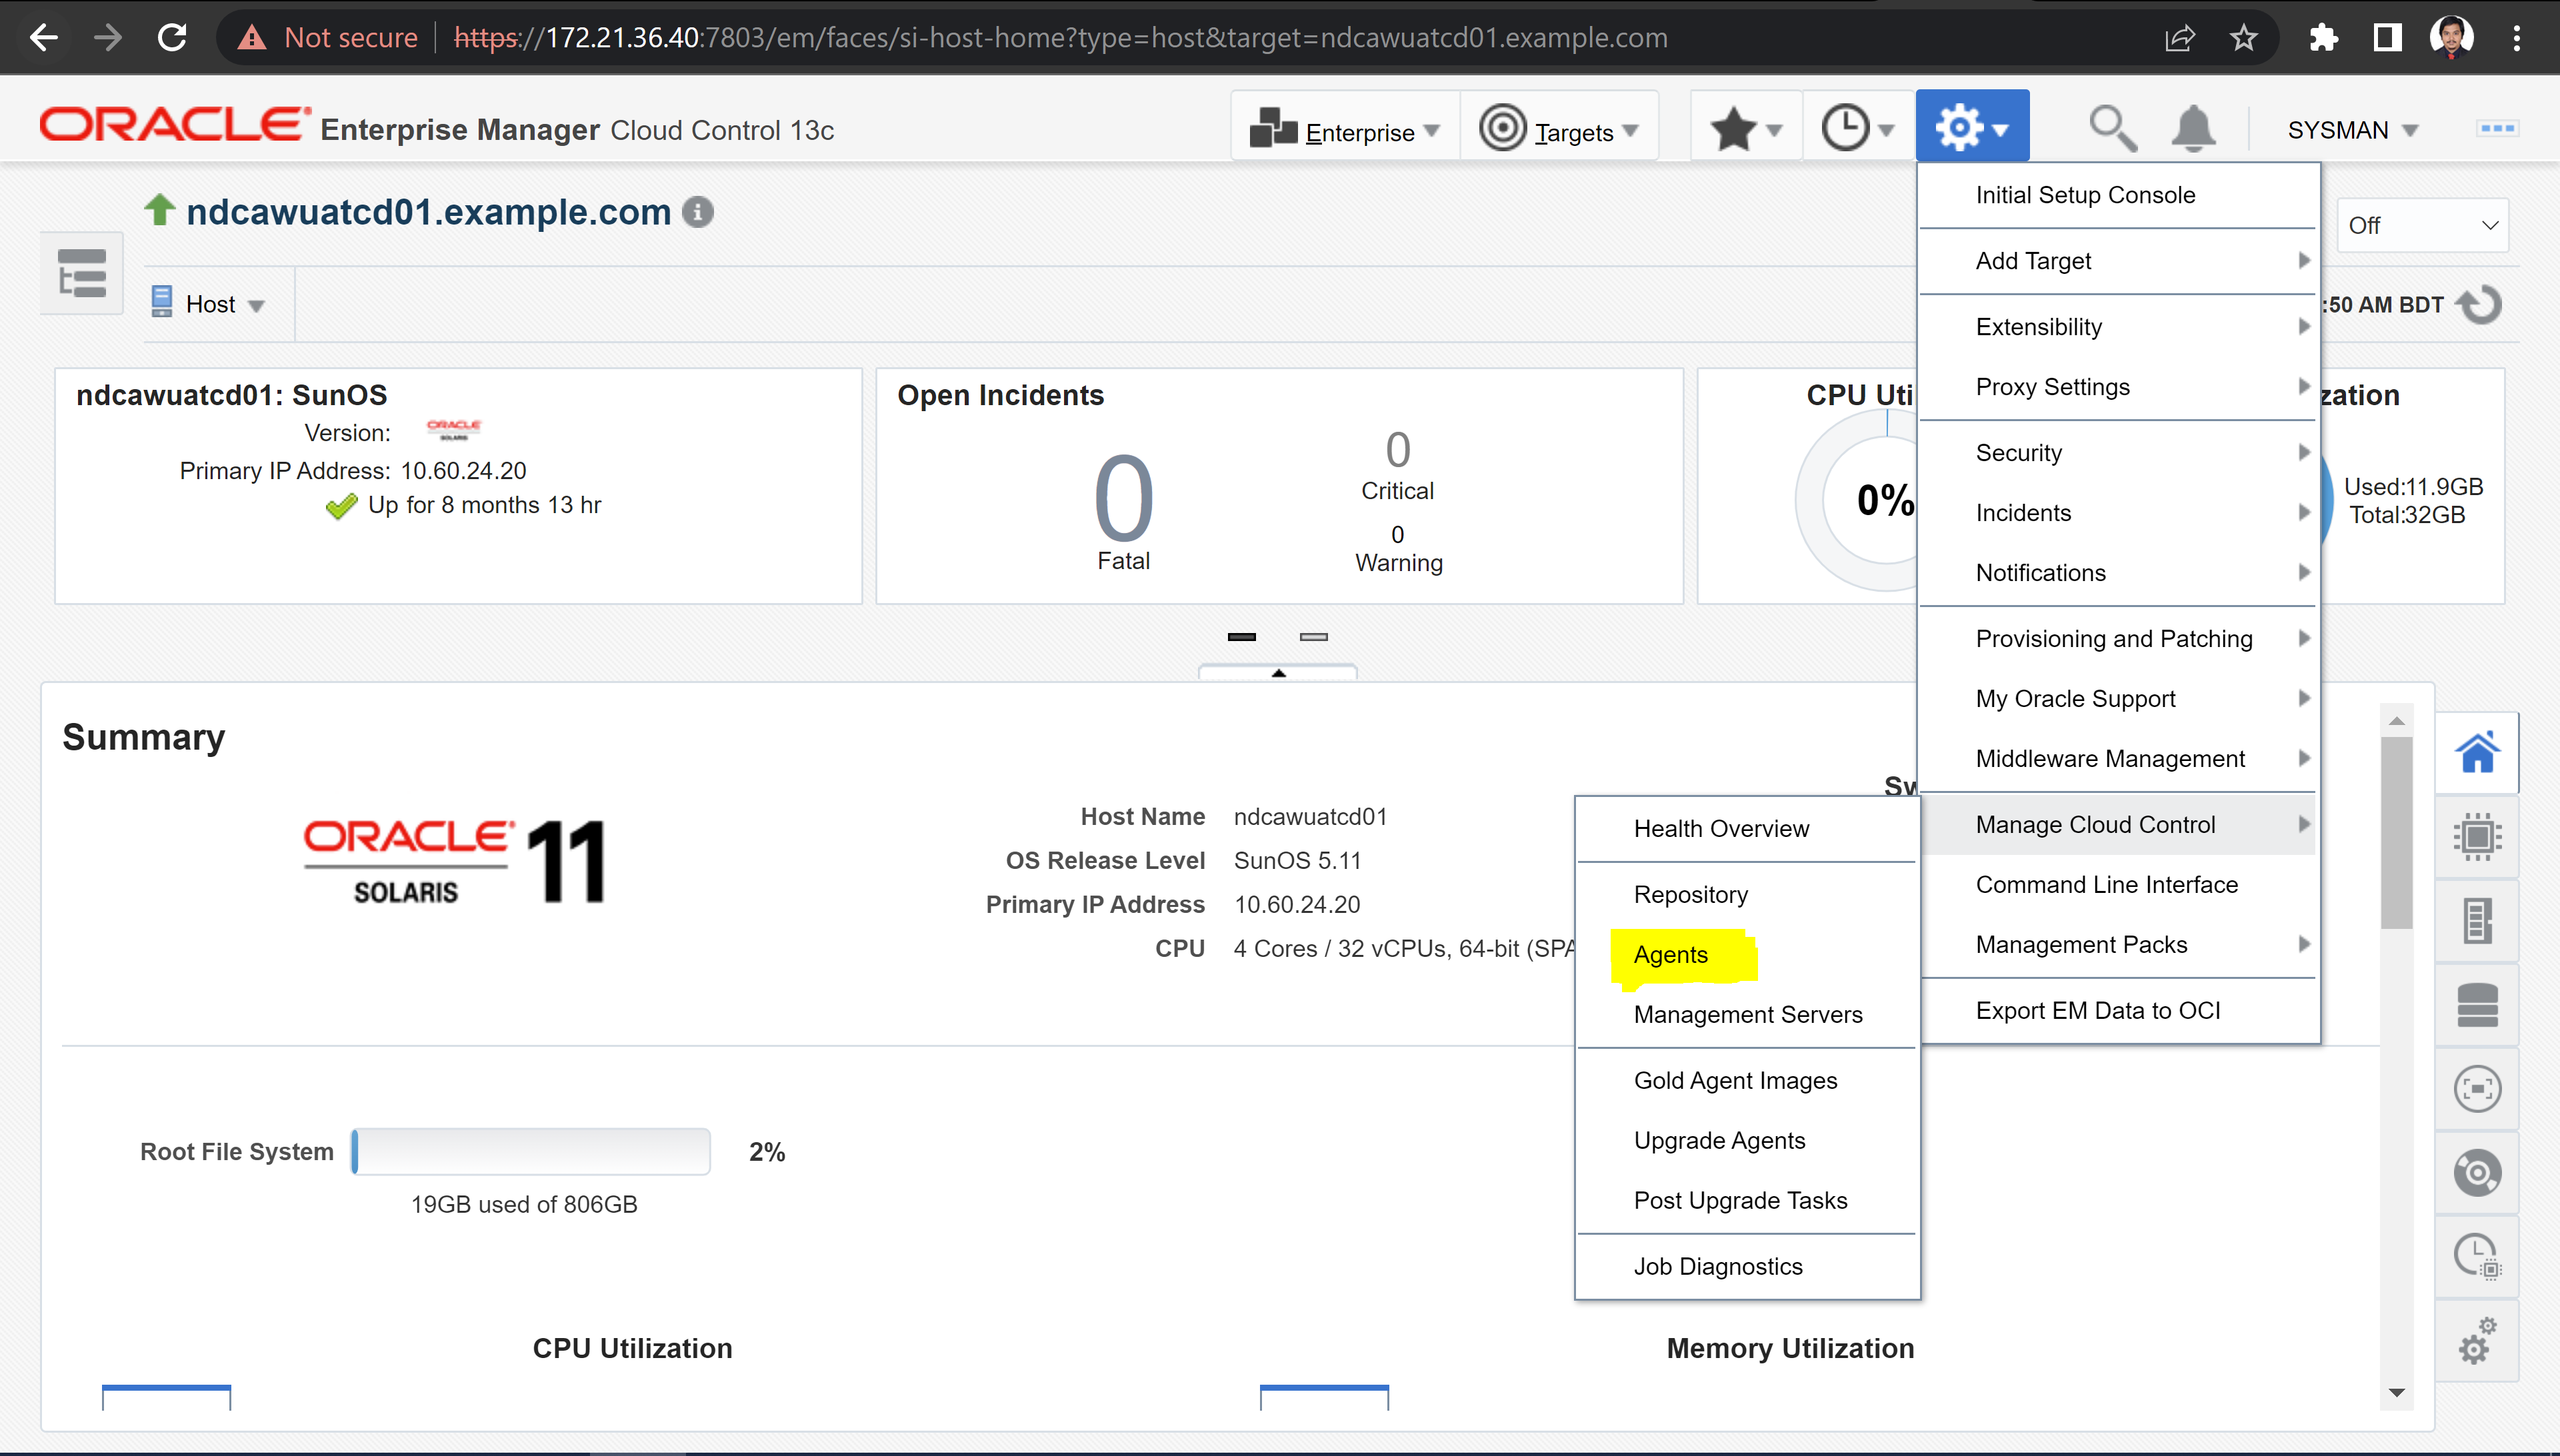
Task: Click the Root File System usage bar
Action: (x=531, y=1152)
